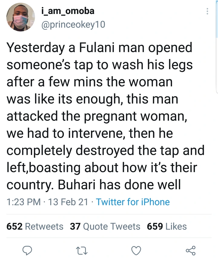Open the i_am_omoba profile picture

pos(21,17)
